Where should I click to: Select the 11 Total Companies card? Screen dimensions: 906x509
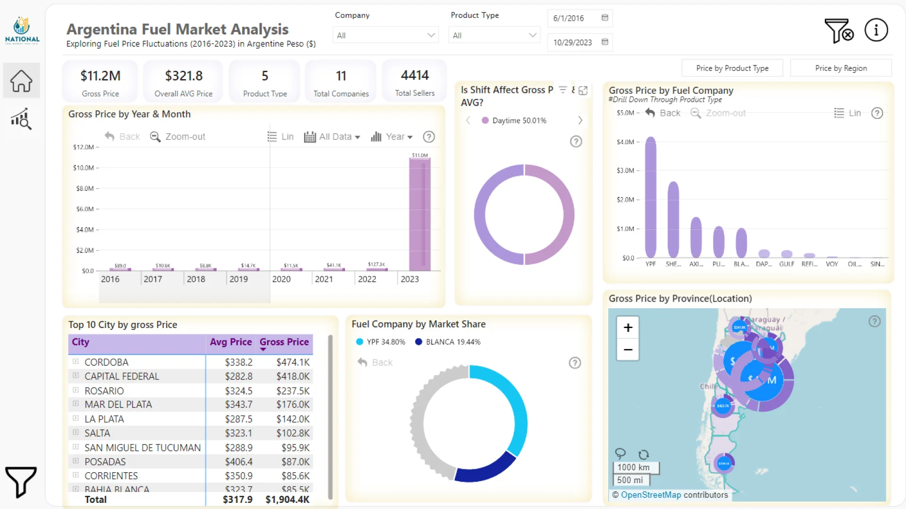341,81
